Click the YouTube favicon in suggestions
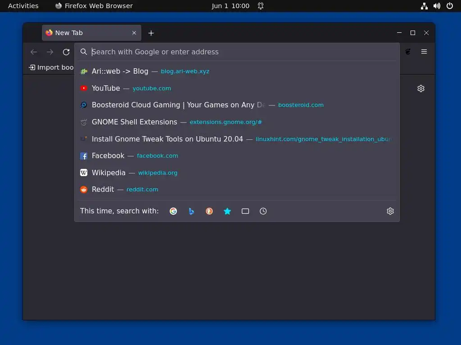Viewport: 461px width, 345px height. tap(83, 88)
